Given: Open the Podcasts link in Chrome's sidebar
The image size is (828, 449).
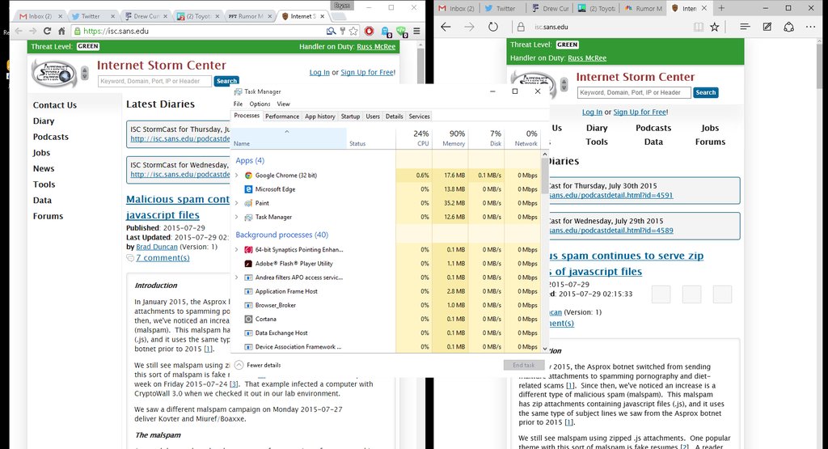Looking at the screenshot, I should click(x=51, y=137).
